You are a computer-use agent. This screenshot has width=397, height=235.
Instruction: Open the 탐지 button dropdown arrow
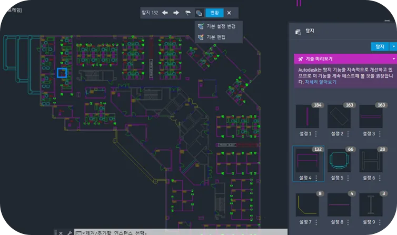coord(393,47)
